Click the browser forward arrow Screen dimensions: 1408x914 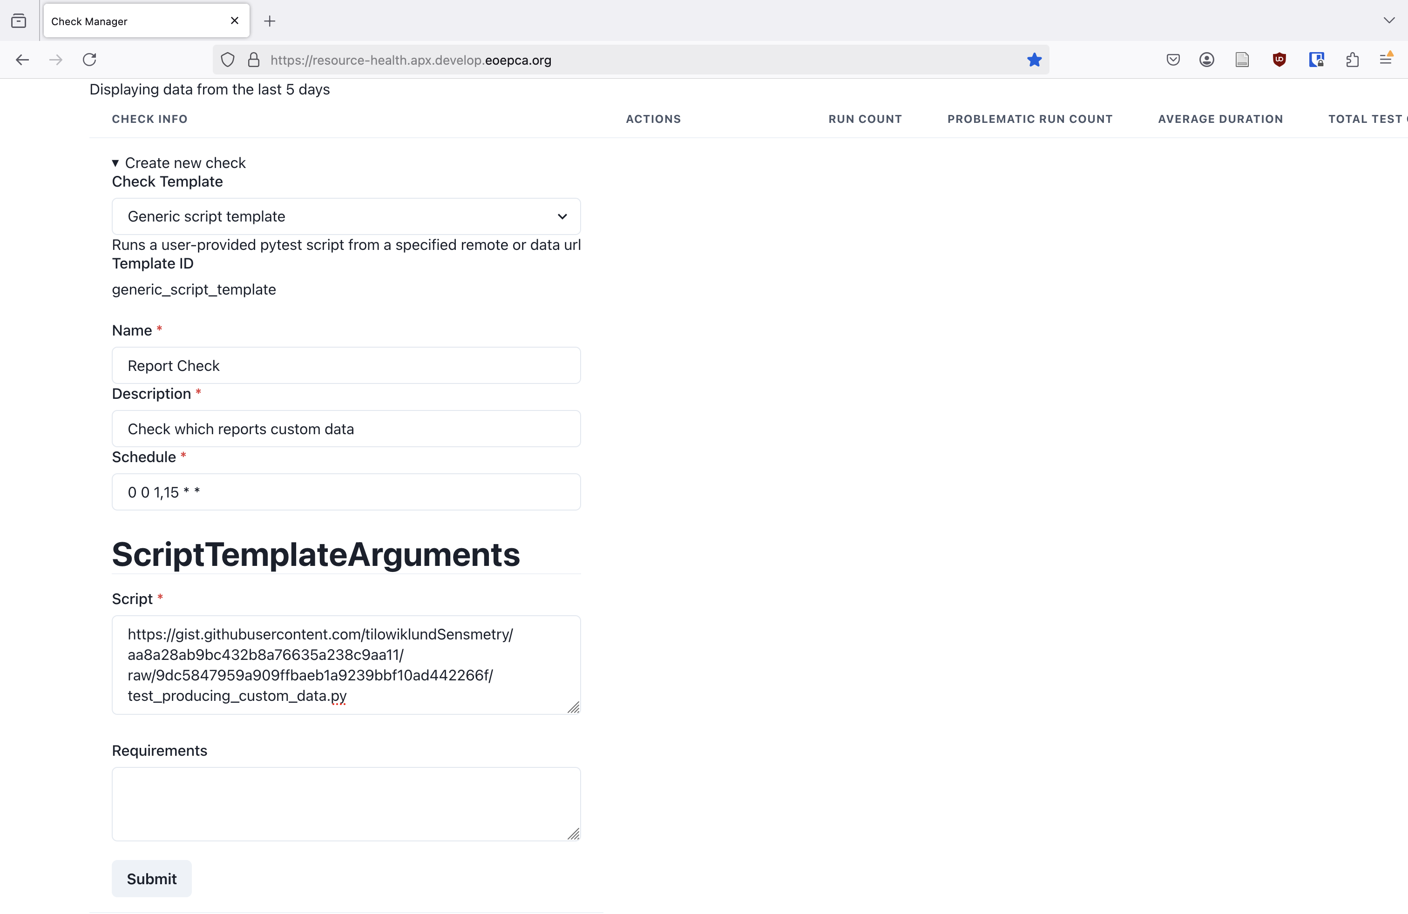coord(55,60)
